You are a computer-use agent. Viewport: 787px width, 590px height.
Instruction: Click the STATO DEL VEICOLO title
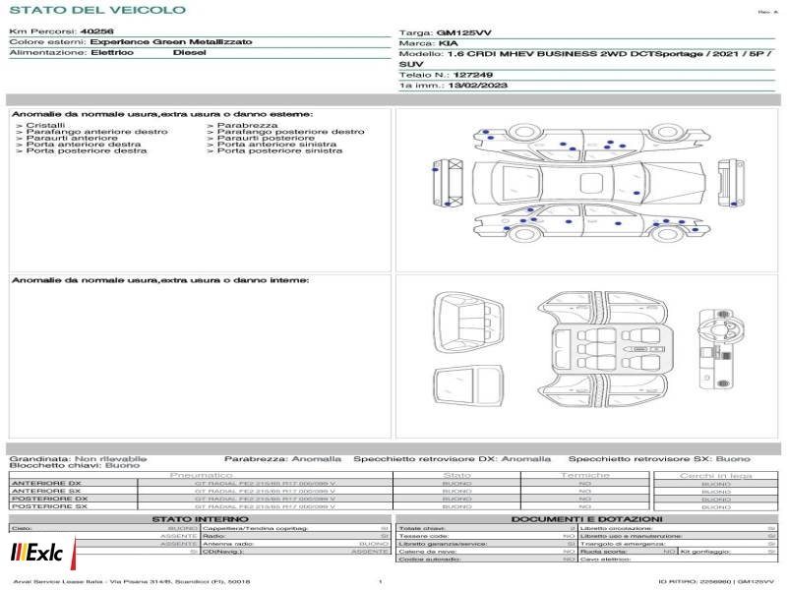(97, 10)
